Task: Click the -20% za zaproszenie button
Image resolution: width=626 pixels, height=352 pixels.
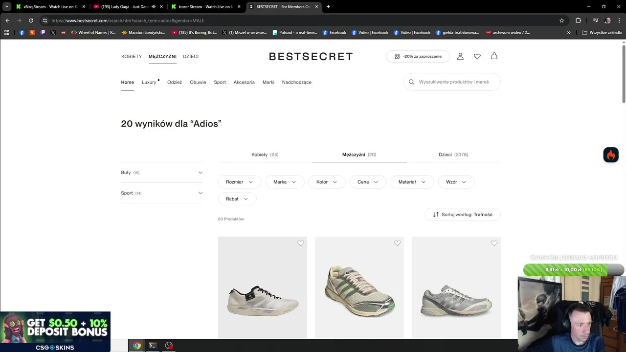Action: pyautogui.click(x=418, y=56)
